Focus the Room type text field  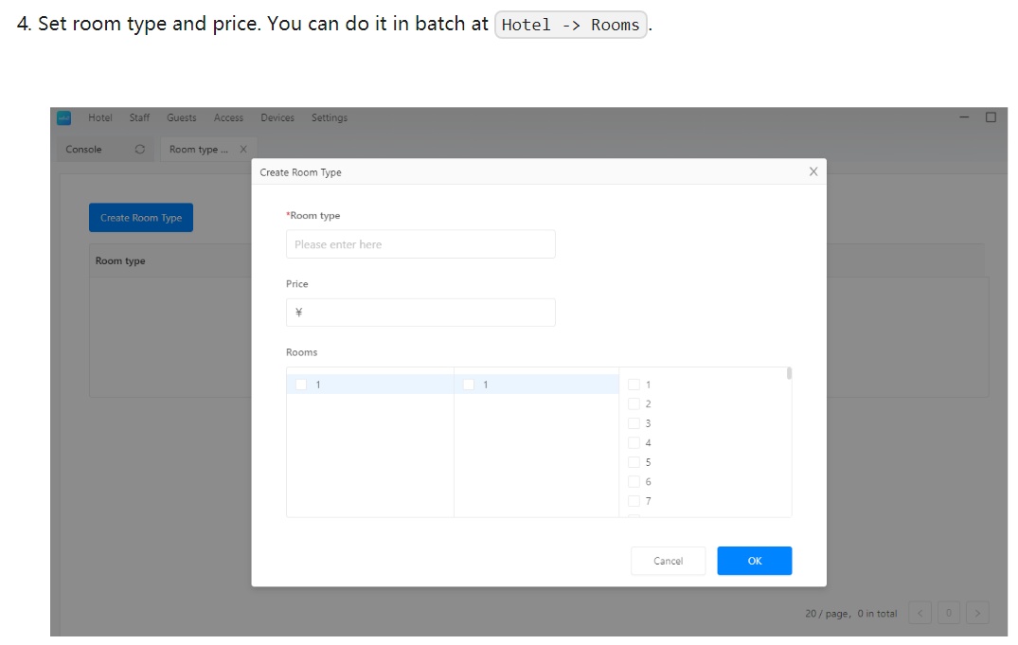[420, 244]
